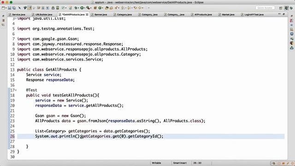
Task: Click the Debug bug icon
Action: (76, 8)
